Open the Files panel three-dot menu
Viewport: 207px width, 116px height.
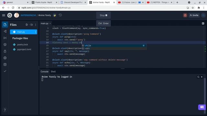36,25
